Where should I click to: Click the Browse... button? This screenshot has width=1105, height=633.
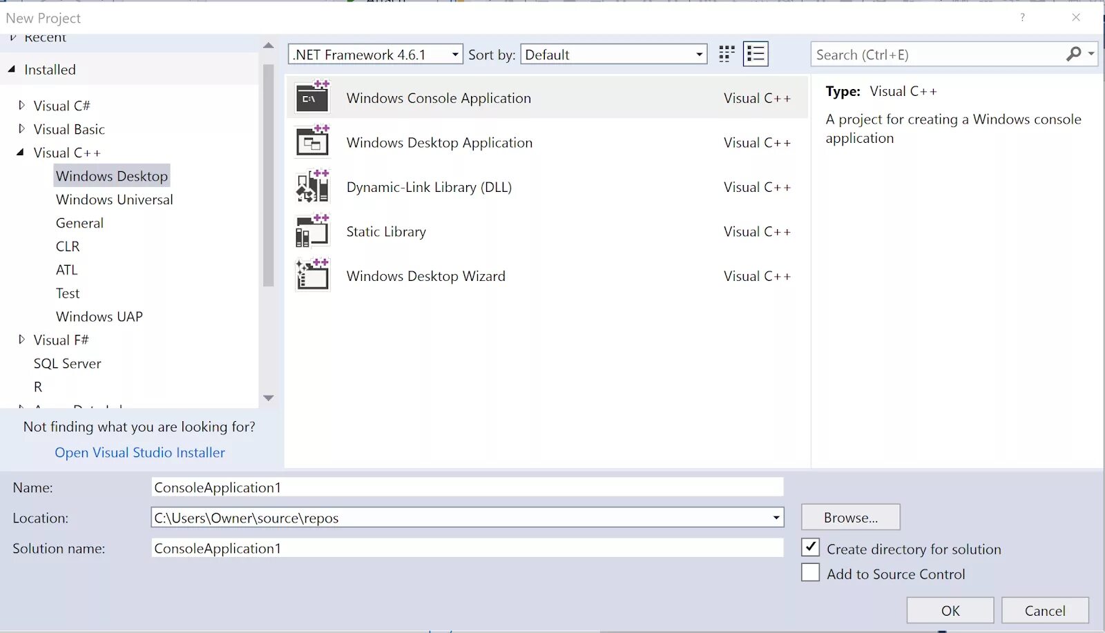(x=851, y=517)
